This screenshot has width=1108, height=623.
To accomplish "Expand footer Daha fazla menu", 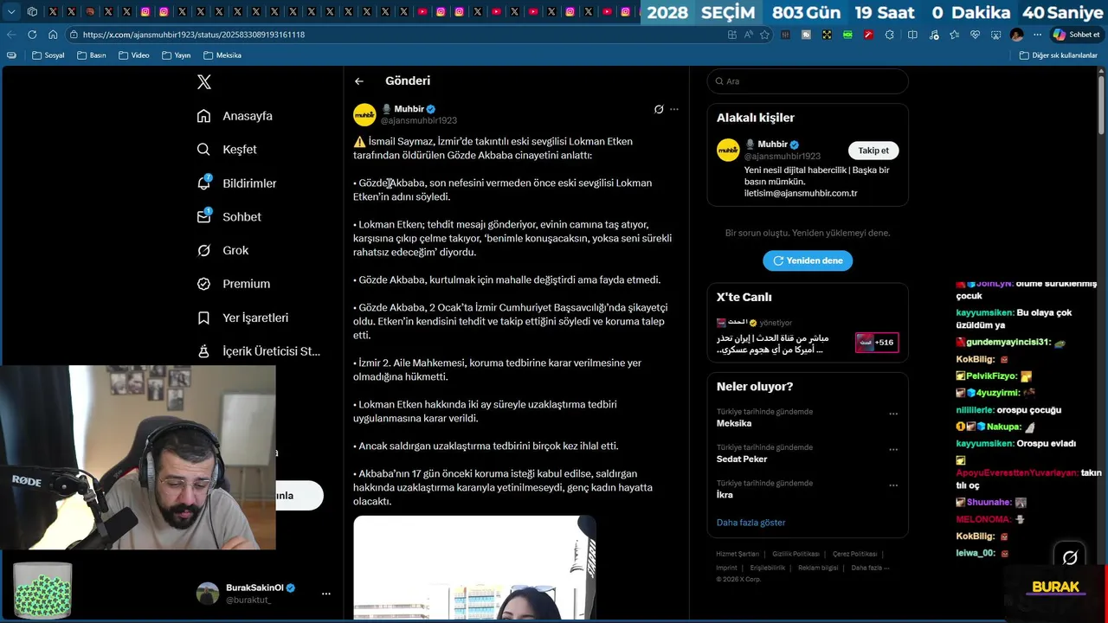I will [870, 568].
